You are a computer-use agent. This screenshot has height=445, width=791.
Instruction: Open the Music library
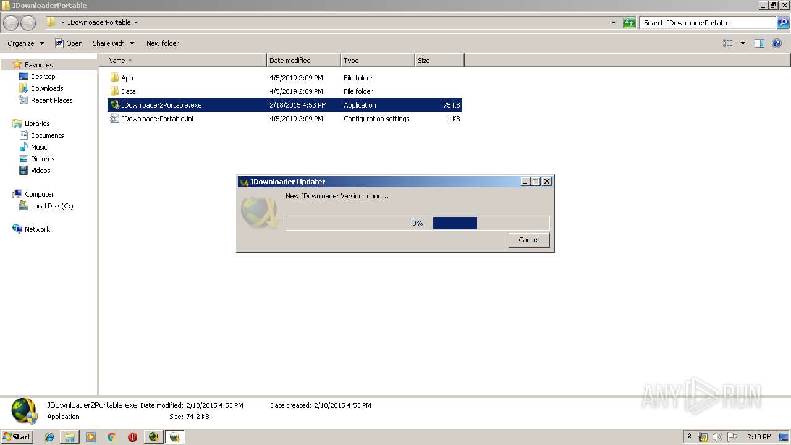click(x=39, y=147)
